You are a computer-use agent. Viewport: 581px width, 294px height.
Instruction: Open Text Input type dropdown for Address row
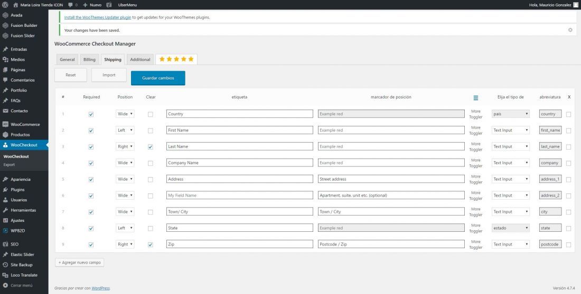tap(510, 179)
